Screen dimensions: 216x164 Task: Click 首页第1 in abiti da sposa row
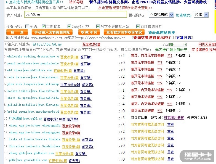pos(86,98)
